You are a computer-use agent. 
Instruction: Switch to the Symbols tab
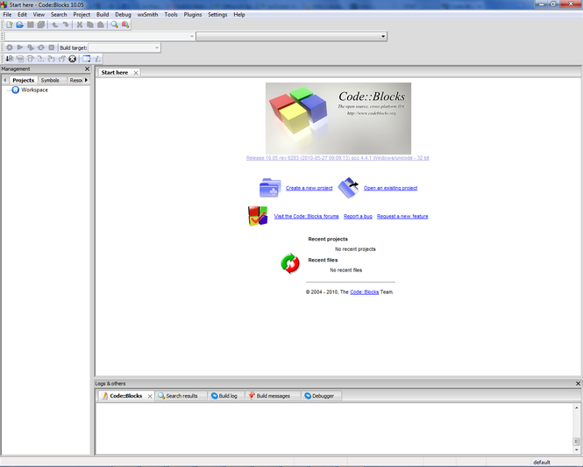pyautogui.click(x=50, y=80)
